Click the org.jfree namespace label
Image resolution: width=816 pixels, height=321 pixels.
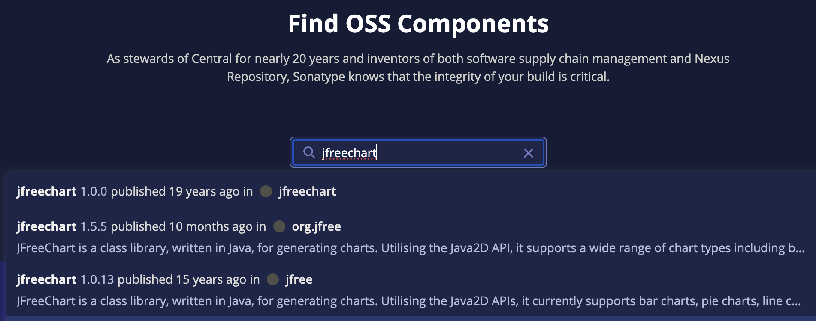(x=316, y=226)
